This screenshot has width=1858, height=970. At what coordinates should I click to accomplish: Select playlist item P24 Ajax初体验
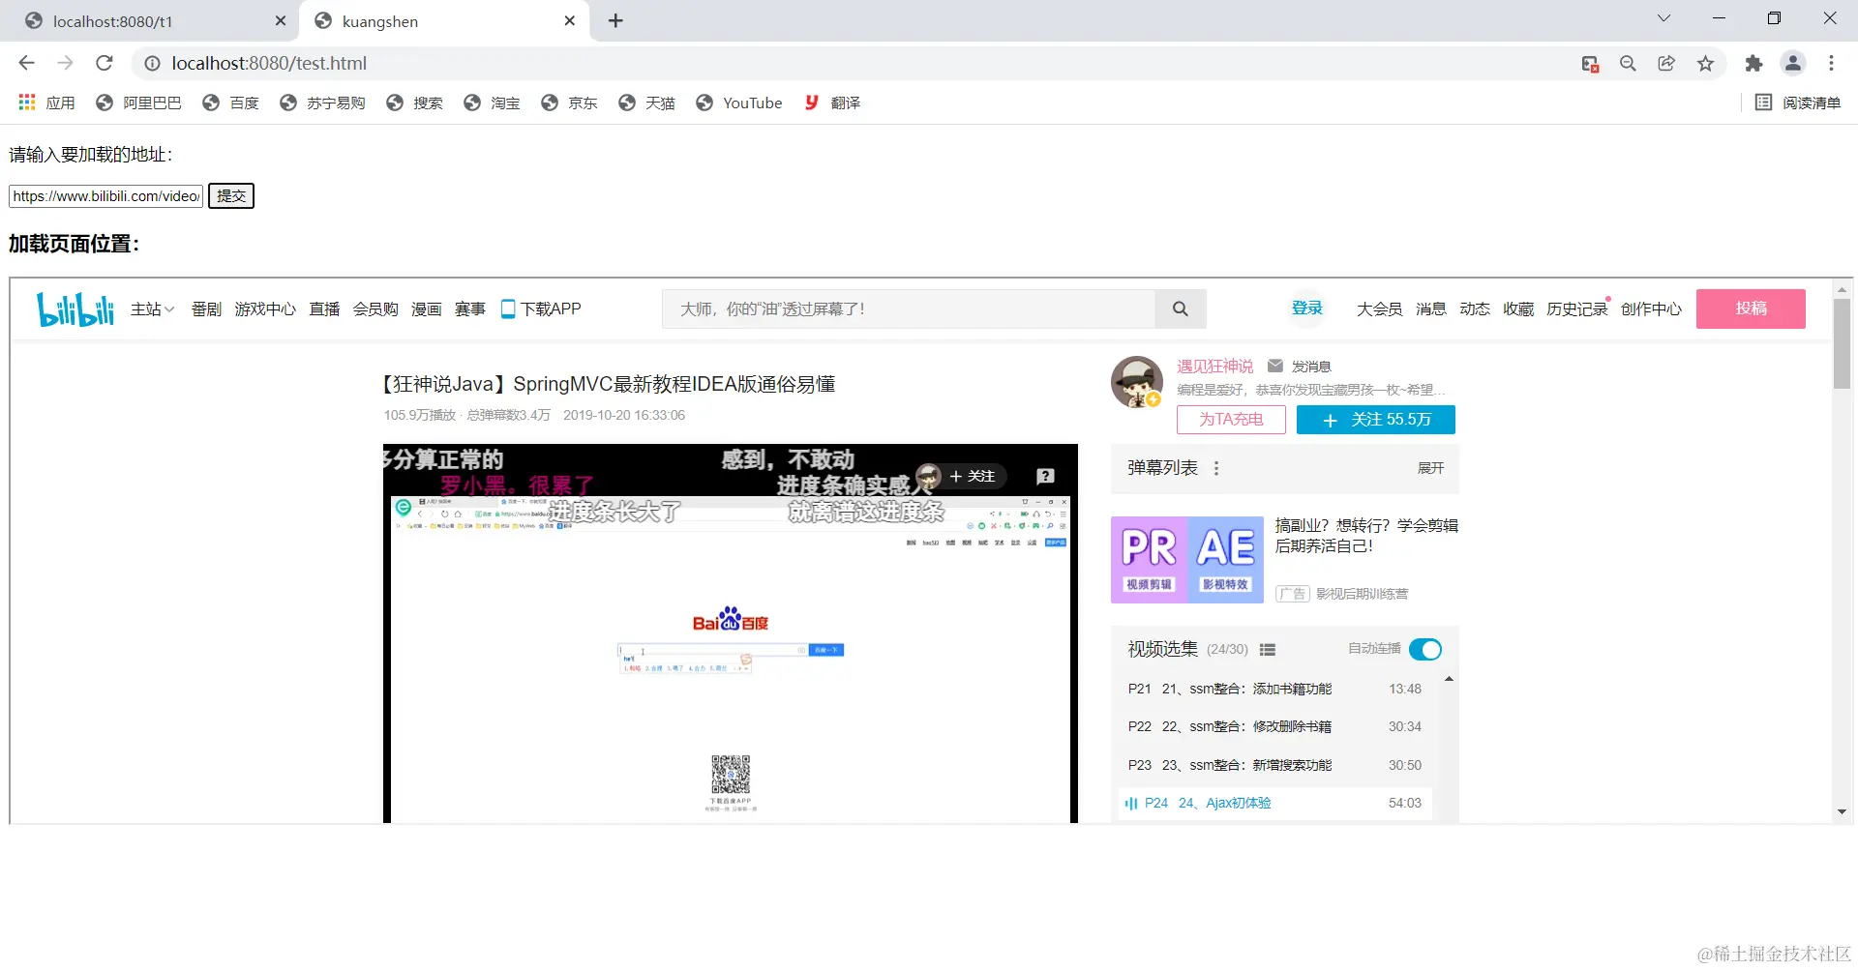[x=1275, y=803]
